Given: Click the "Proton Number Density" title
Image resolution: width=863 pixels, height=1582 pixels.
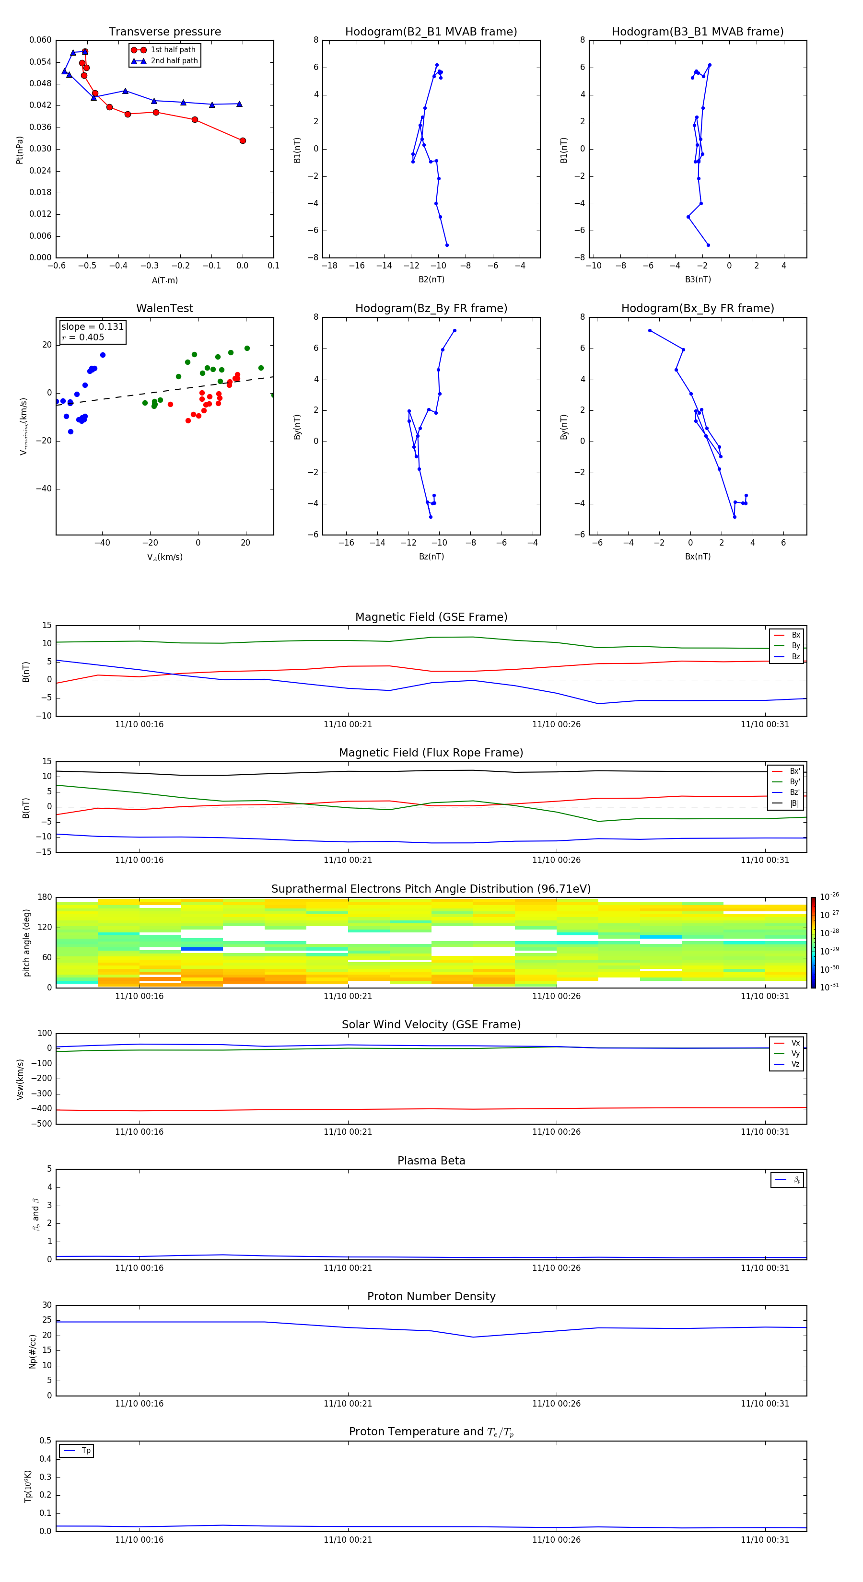Looking at the screenshot, I should pyautogui.click(x=431, y=1296).
